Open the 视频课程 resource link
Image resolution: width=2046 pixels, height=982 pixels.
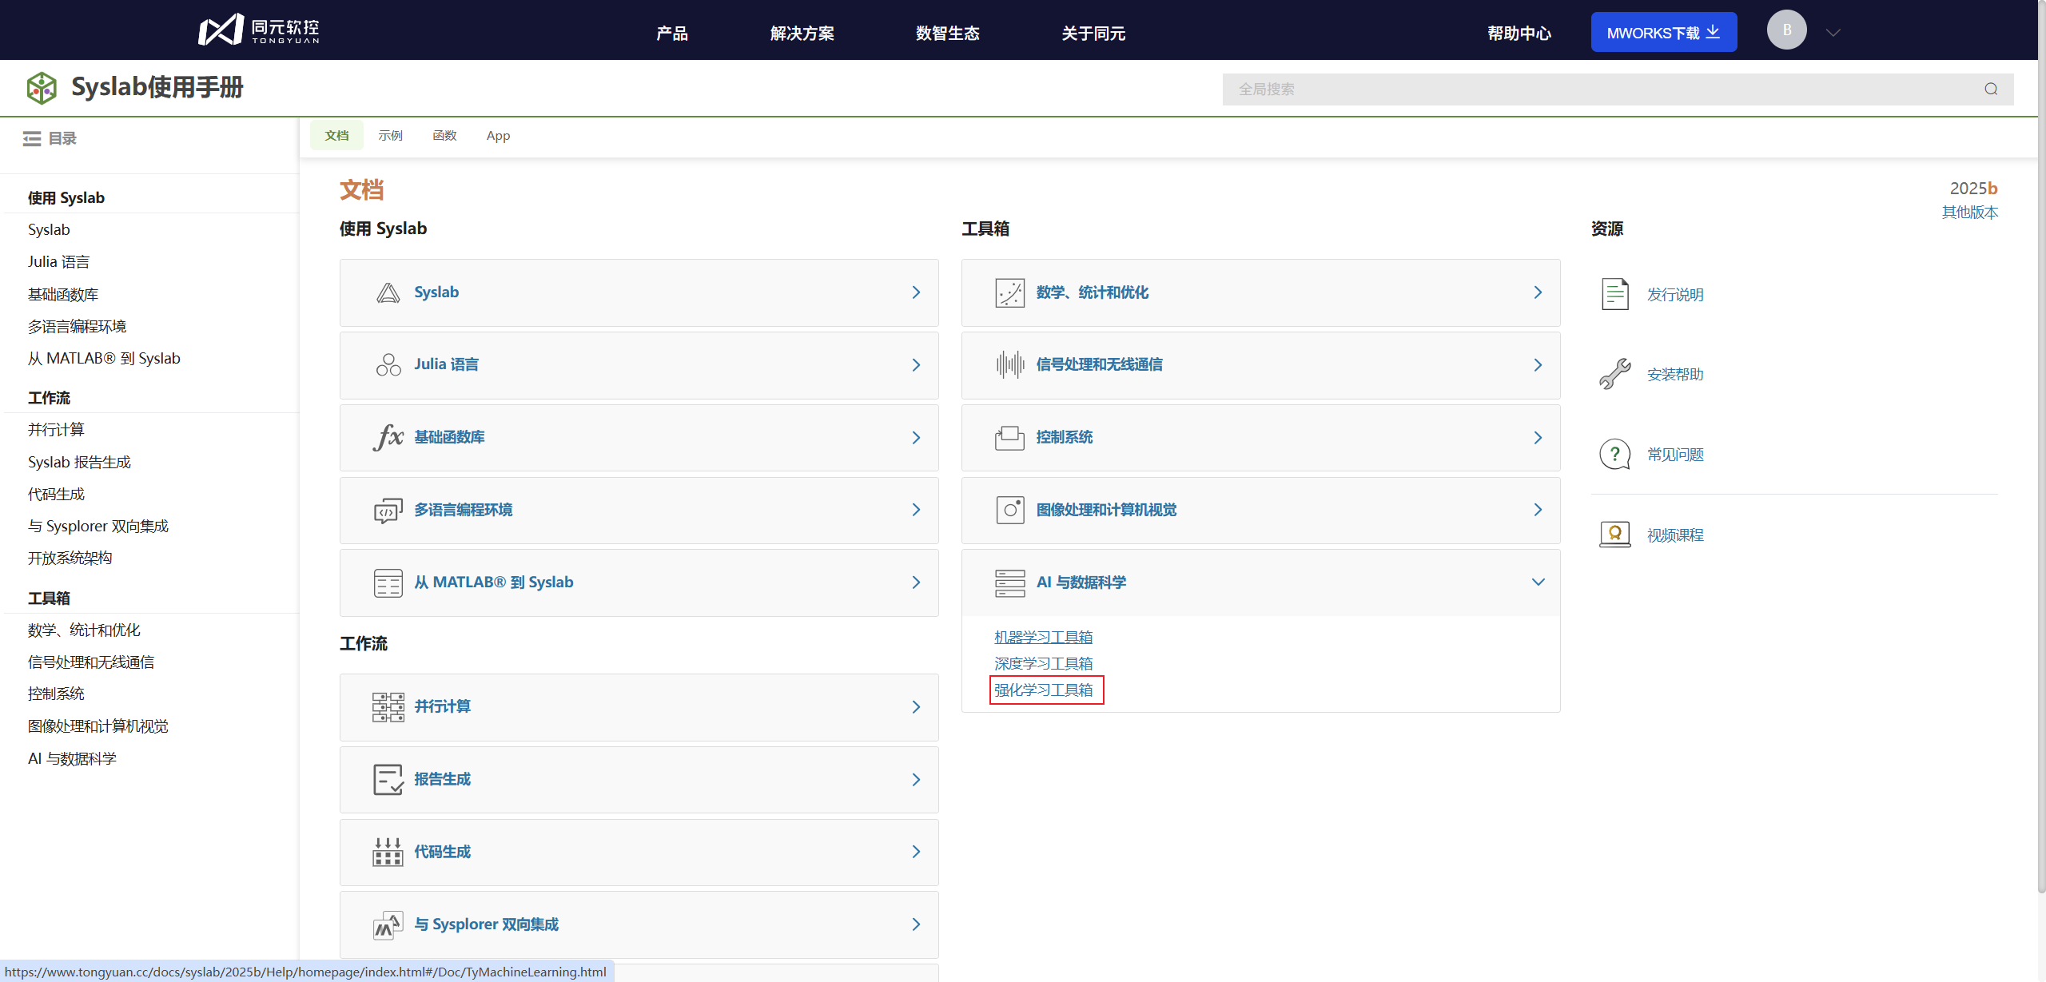tap(1675, 535)
